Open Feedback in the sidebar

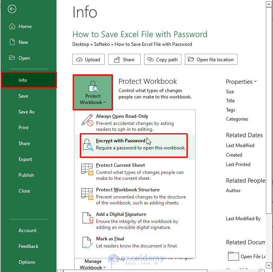coord(28,246)
